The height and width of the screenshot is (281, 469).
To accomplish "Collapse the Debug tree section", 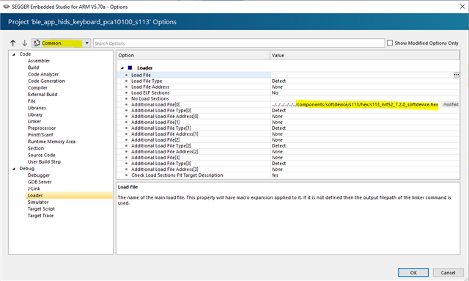I will 14,169.
